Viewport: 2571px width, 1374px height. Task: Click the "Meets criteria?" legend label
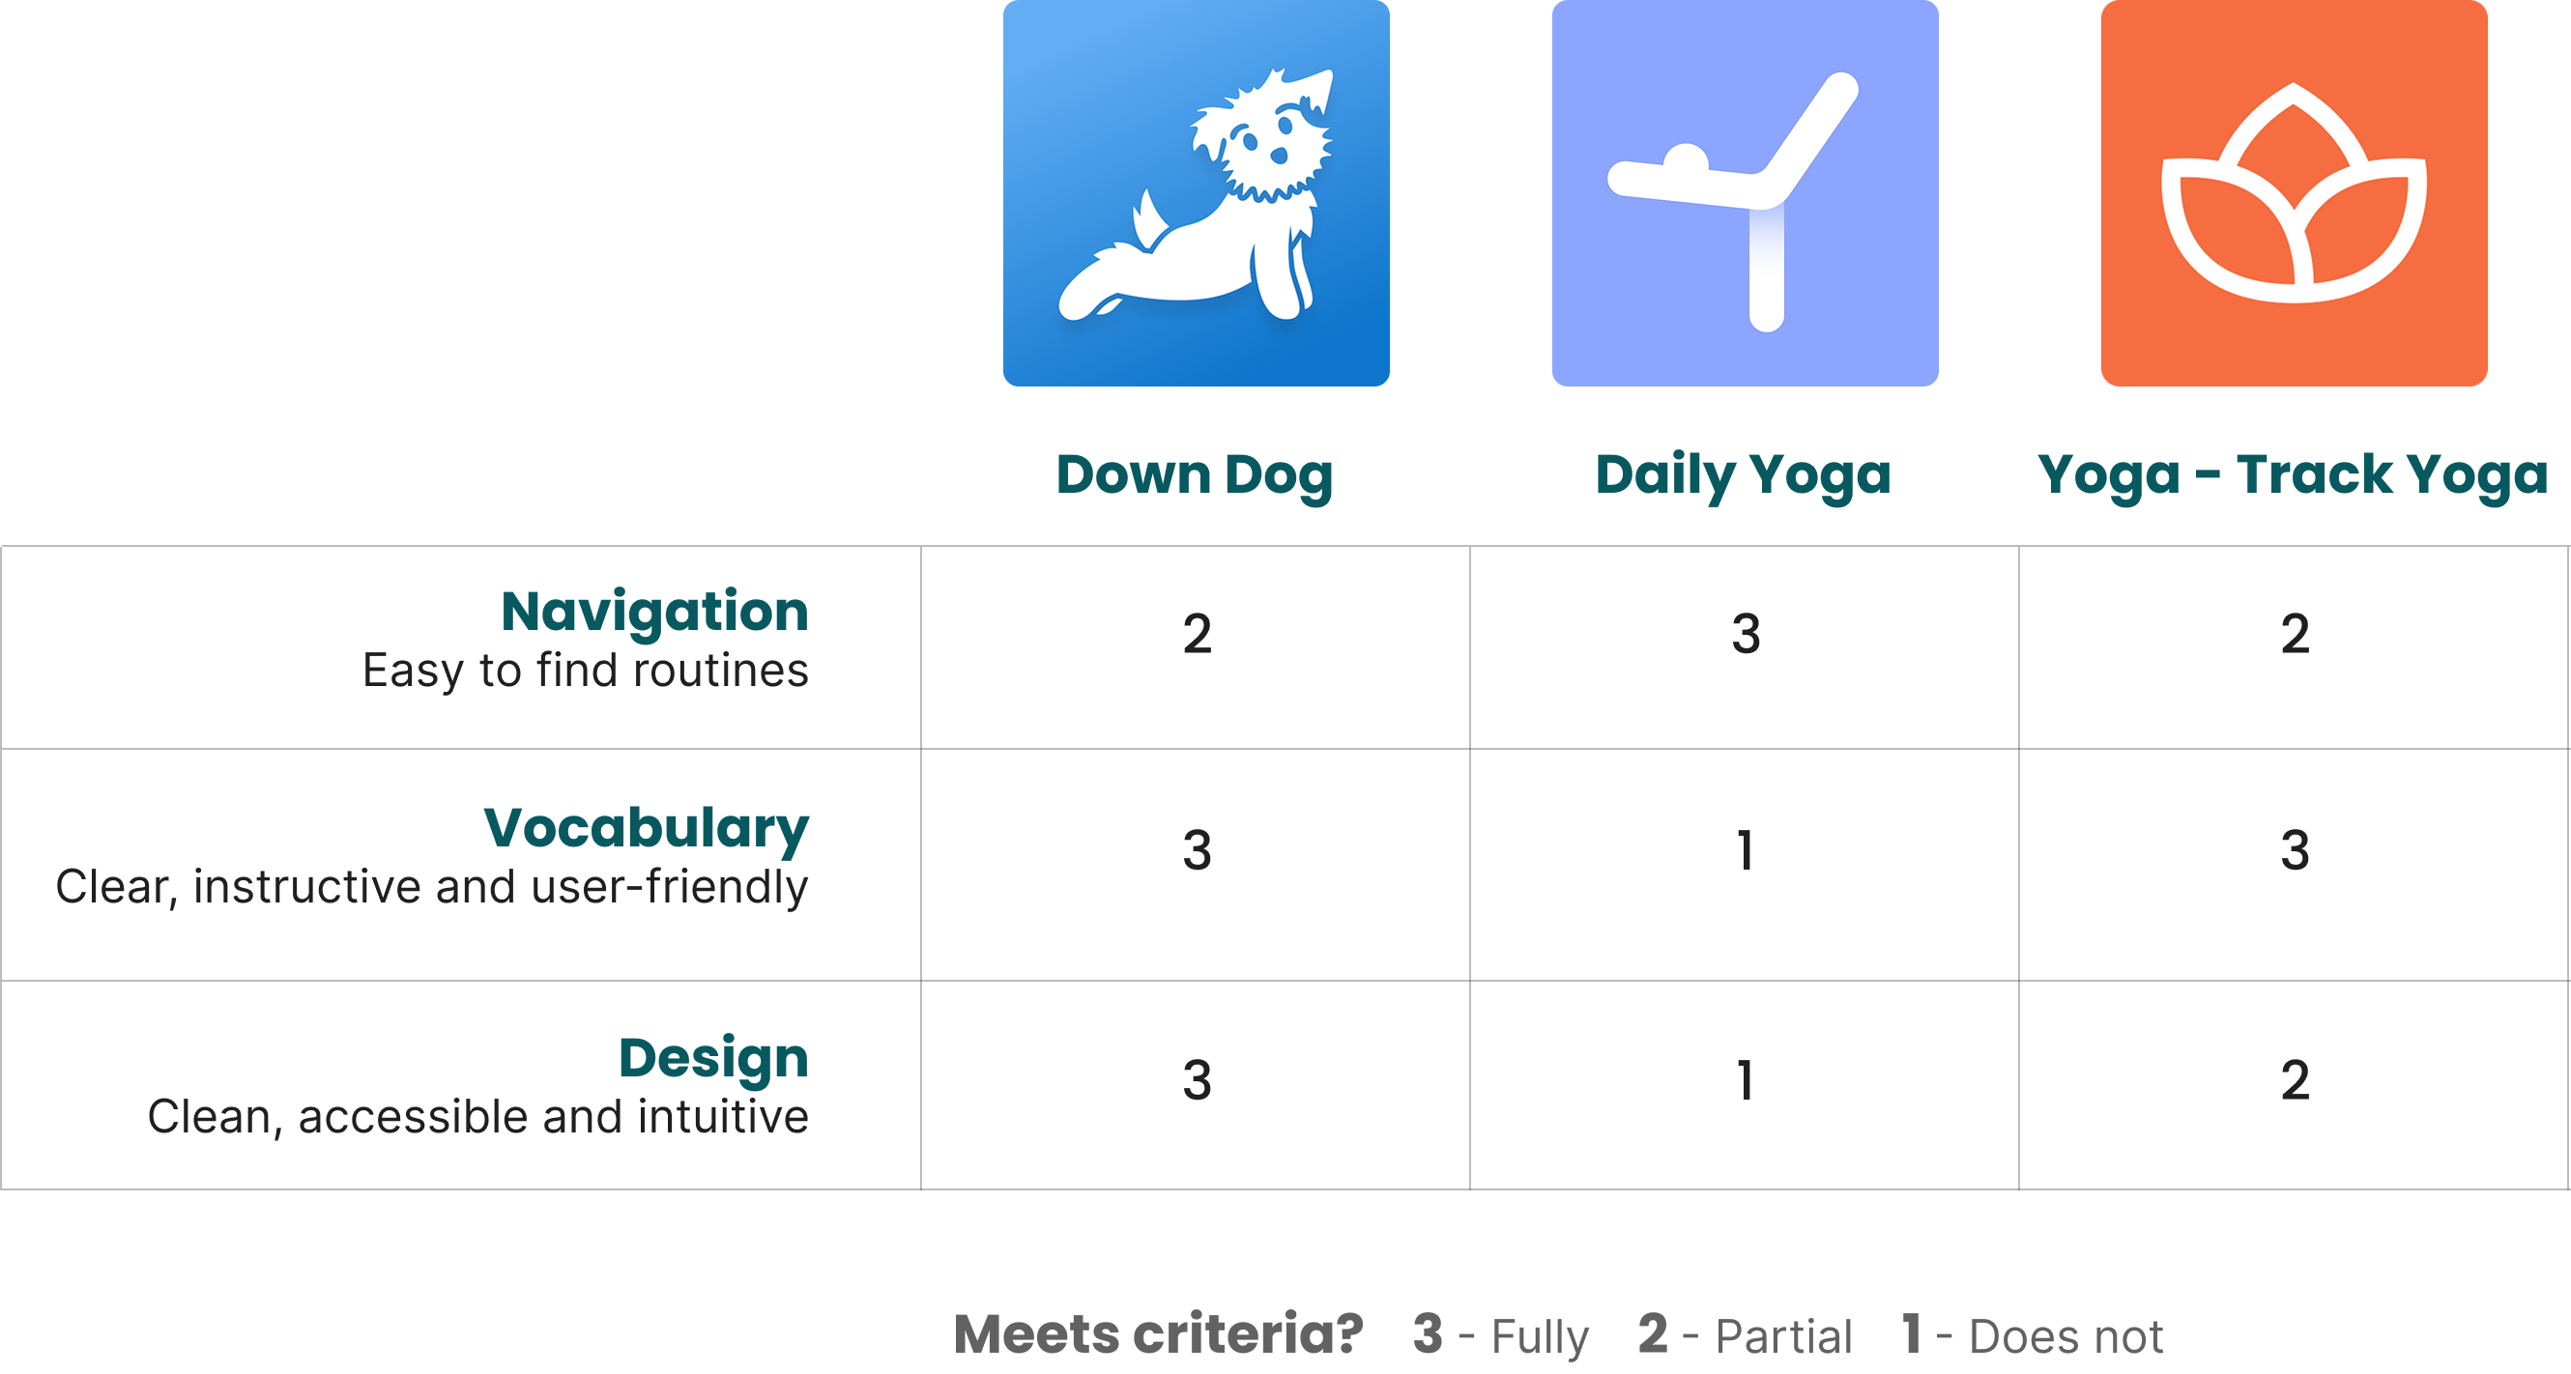(x=1158, y=1335)
